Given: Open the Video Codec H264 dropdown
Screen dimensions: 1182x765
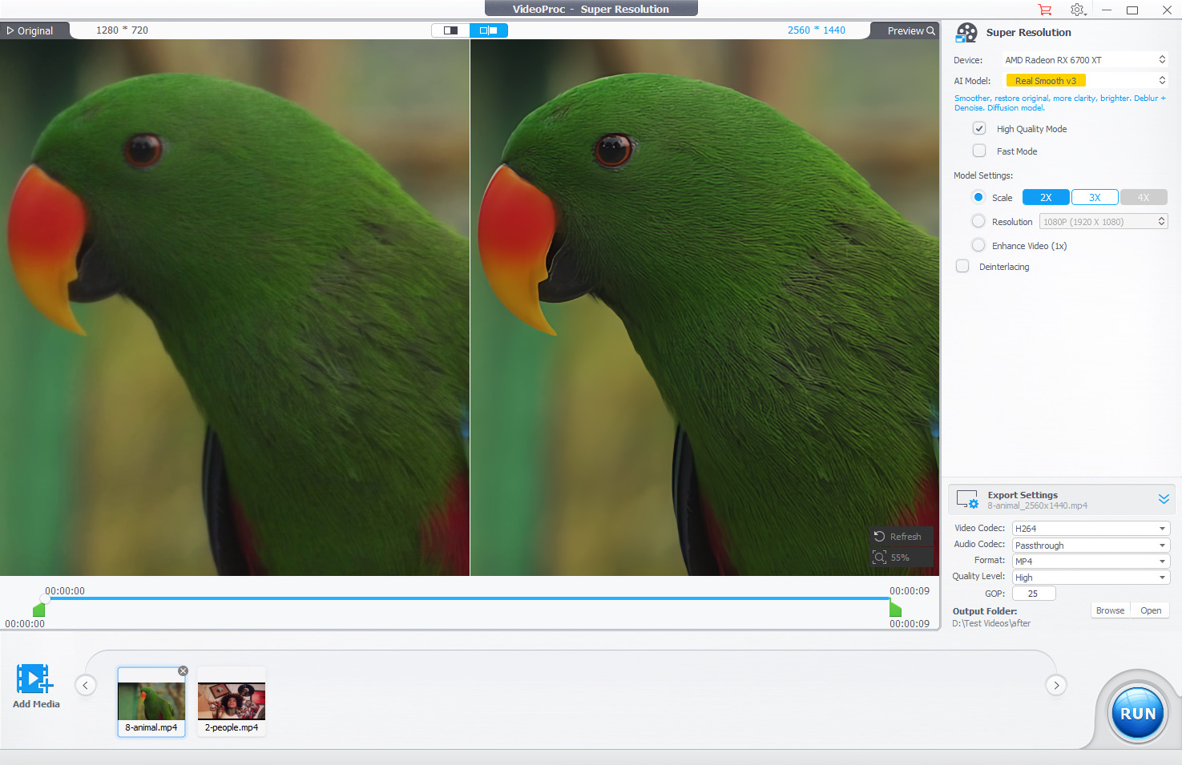Looking at the screenshot, I should tap(1091, 529).
